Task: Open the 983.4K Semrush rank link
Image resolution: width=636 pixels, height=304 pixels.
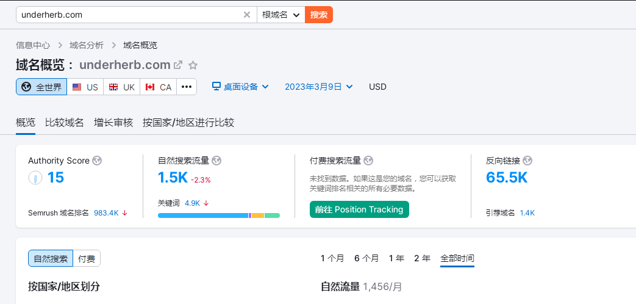Action: pos(106,212)
